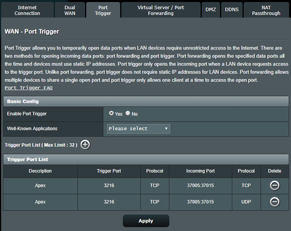
Task: Click the UDP row's 37005:37015 incoming port cell
Action: tap(200, 202)
